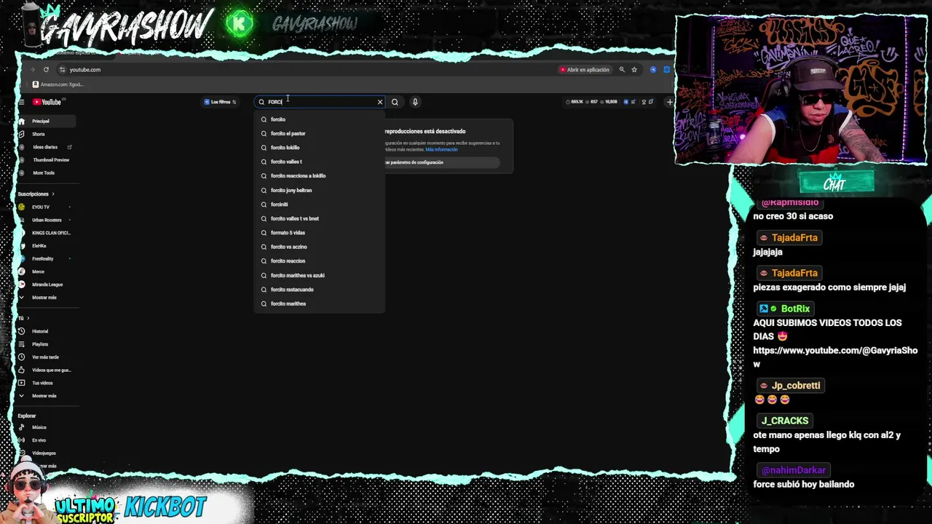Reload the page with the refresh icon

(x=46, y=70)
